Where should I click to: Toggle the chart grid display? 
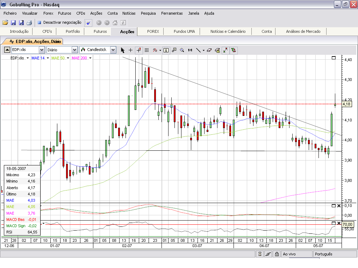tap(147, 50)
